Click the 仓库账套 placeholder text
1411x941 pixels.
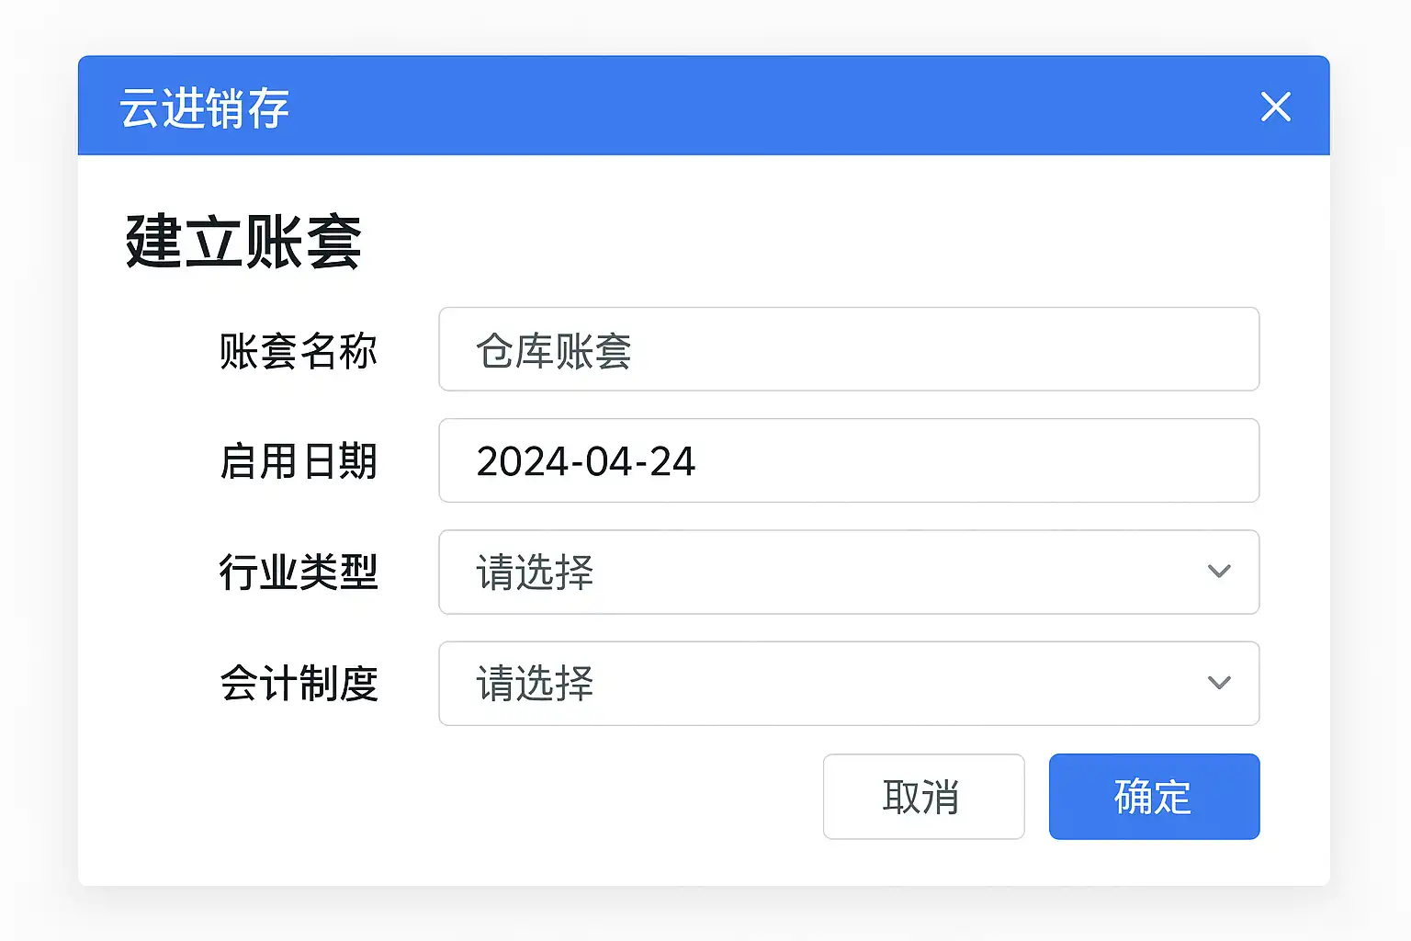[x=553, y=351]
